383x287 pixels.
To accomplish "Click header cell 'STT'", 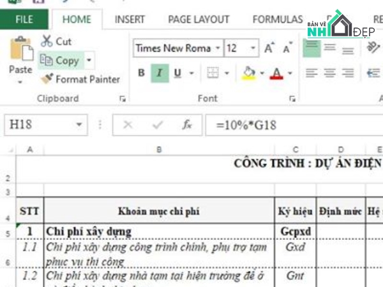I will point(30,211).
